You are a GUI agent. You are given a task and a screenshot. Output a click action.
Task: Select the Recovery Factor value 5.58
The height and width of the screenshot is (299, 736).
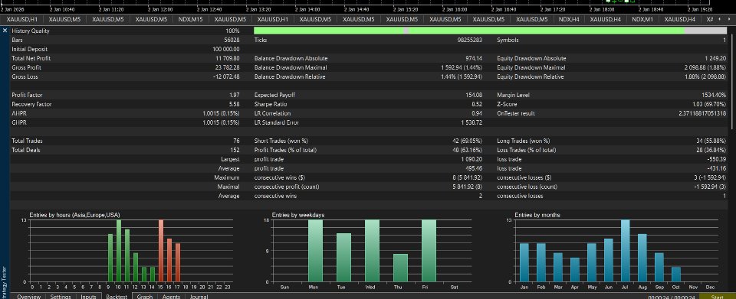[x=235, y=104]
